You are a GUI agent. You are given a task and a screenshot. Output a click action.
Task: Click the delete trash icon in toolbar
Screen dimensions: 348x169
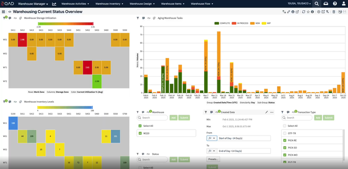[334, 12]
